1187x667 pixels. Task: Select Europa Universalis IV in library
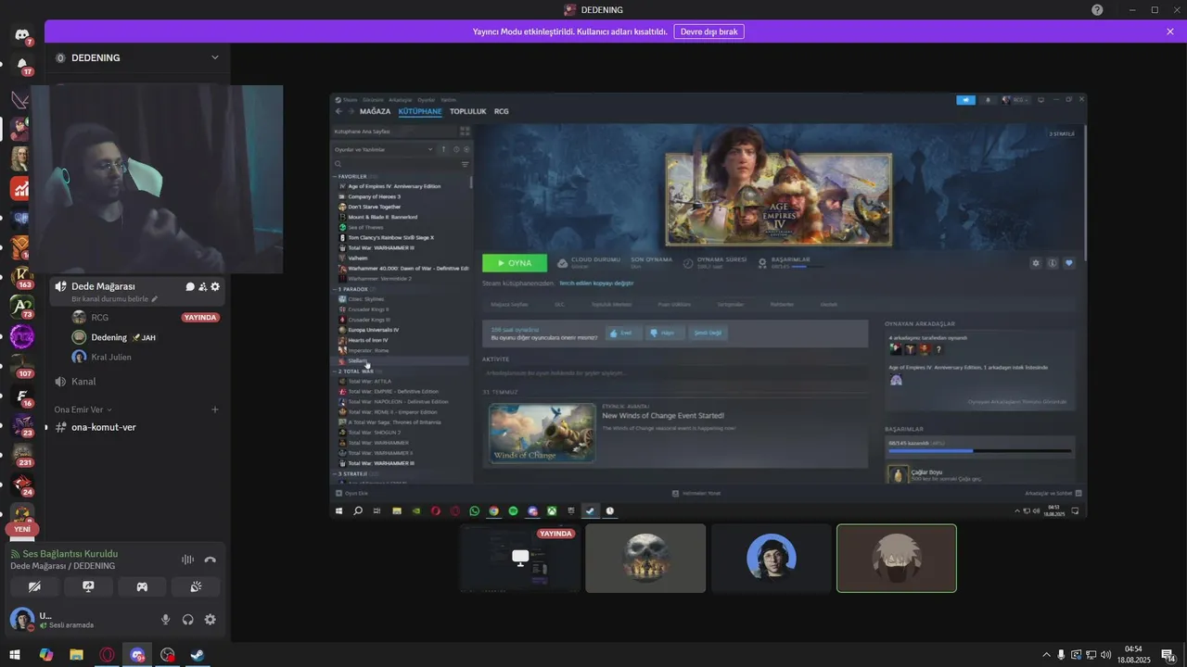[x=374, y=330]
